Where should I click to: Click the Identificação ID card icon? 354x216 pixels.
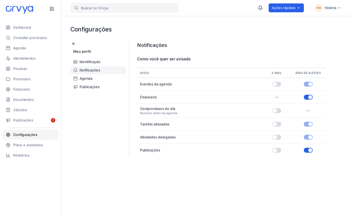[x=75, y=62]
